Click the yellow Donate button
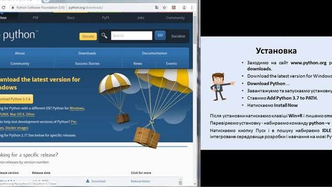332x187 pixels. [x=88, y=36]
